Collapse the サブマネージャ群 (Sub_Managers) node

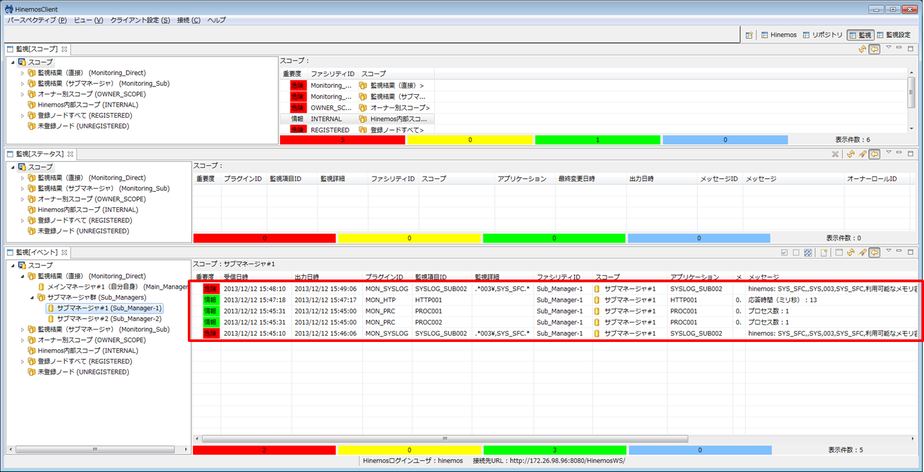click(32, 297)
